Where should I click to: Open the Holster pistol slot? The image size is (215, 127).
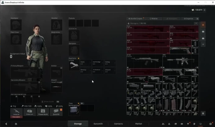(x=57, y=72)
